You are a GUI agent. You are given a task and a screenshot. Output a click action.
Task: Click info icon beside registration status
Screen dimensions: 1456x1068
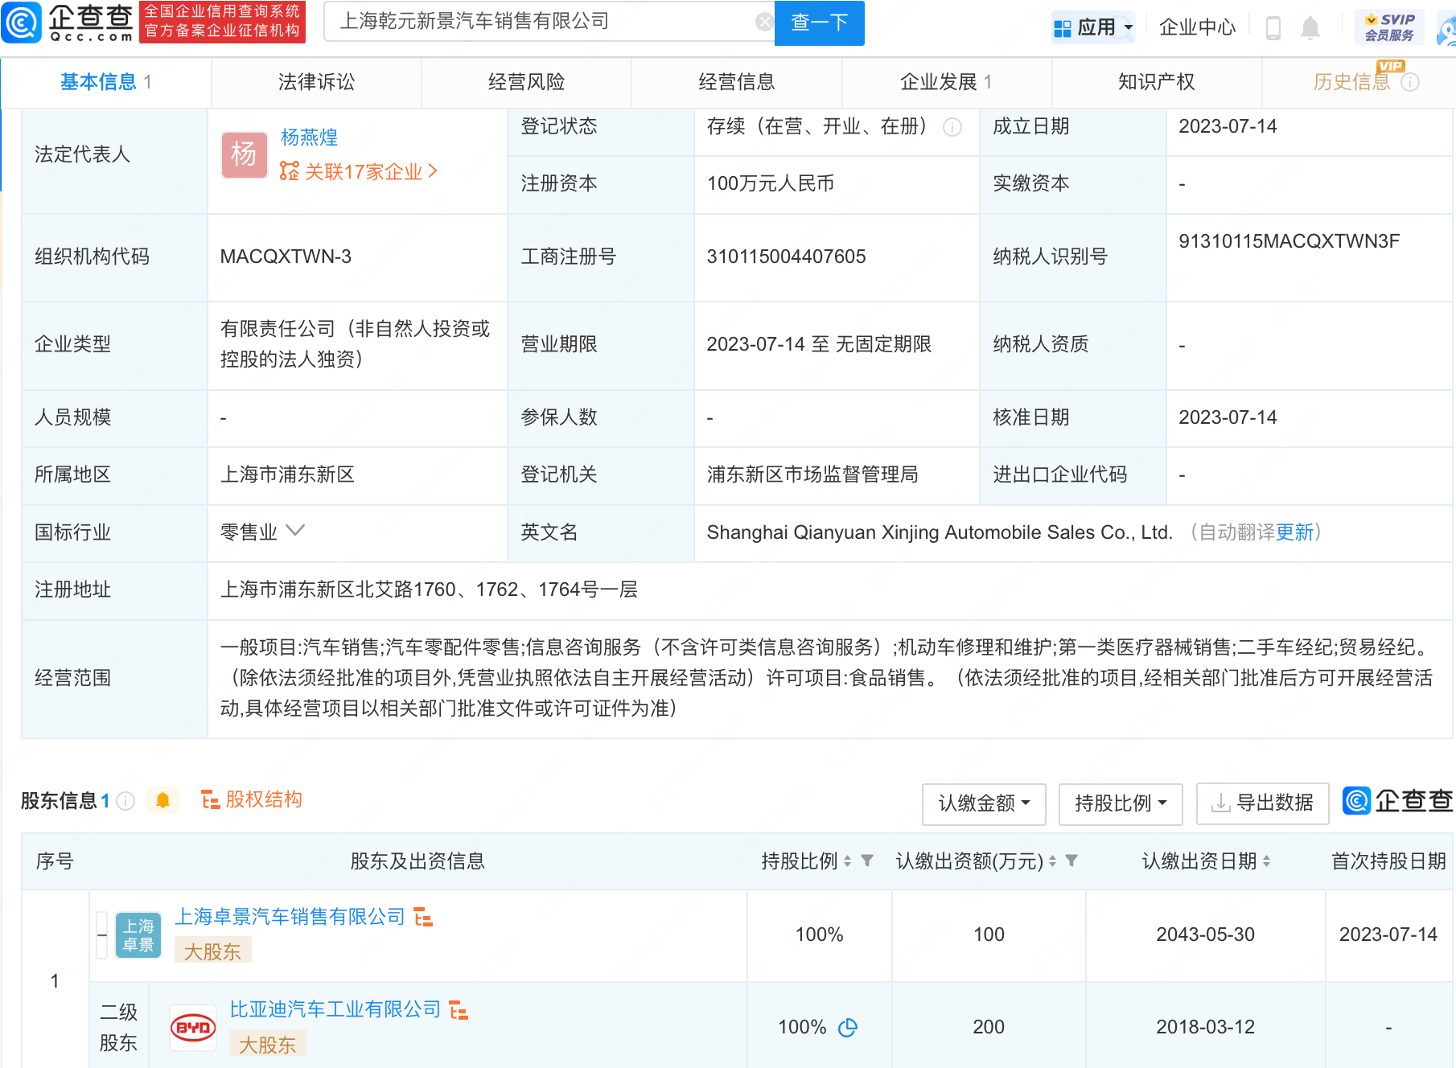952,127
